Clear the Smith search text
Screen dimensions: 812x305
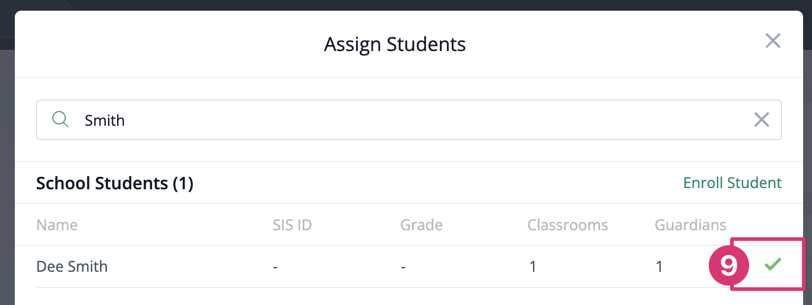(x=761, y=120)
